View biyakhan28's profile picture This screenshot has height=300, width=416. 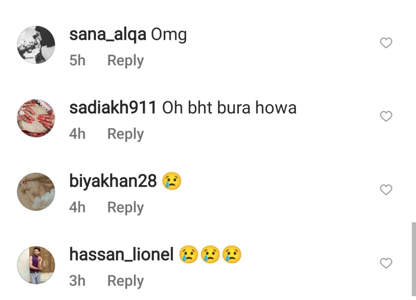(x=36, y=191)
